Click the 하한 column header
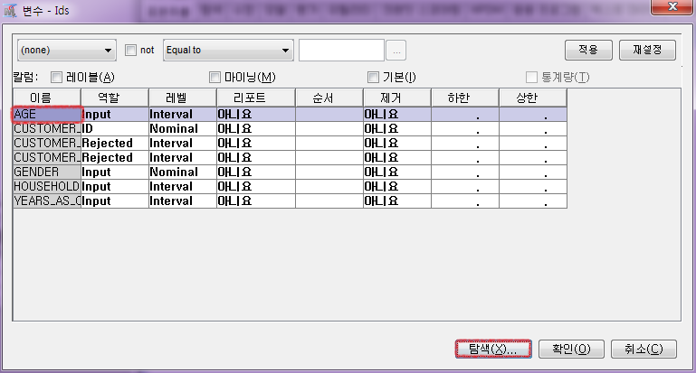This screenshot has width=696, height=373. 464,98
